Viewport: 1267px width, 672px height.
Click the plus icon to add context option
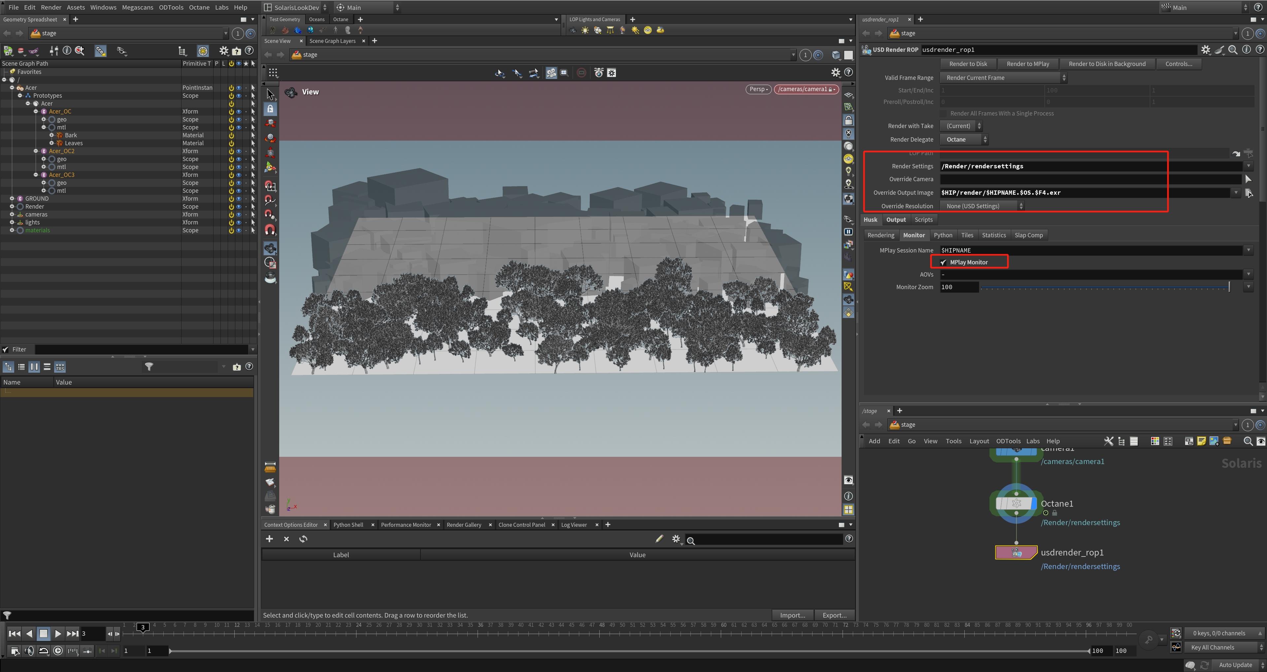coord(269,539)
